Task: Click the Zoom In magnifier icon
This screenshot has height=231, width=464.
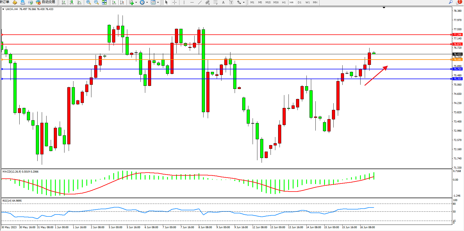Action: coord(89,3)
